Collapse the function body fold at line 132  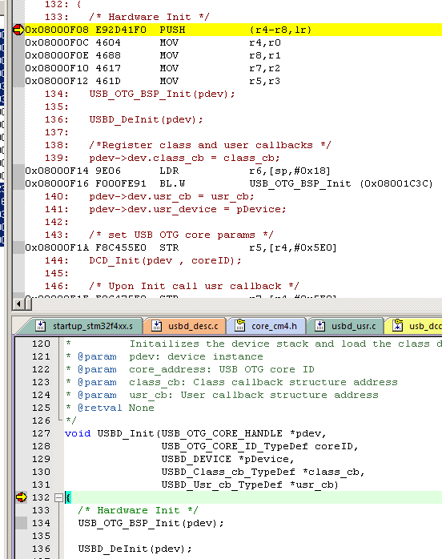58,497
